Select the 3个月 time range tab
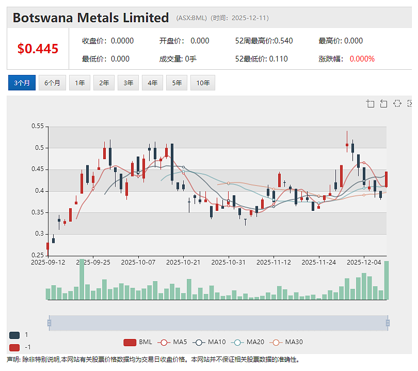The height and width of the screenshot is (371, 418). pyautogui.click(x=22, y=83)
